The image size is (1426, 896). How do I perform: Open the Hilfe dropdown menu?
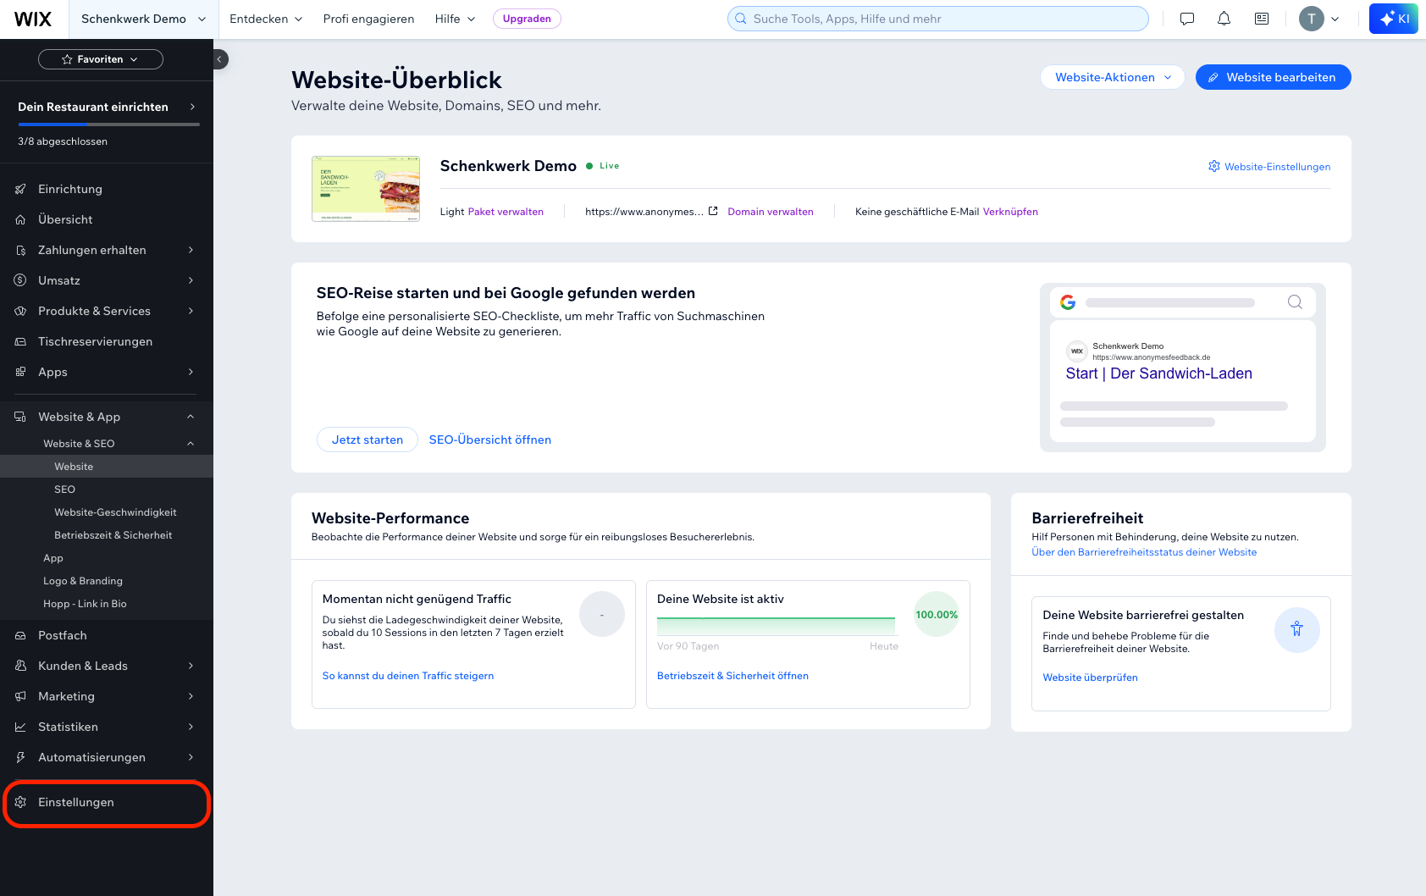pyautogui.click(x=456, y=19)
